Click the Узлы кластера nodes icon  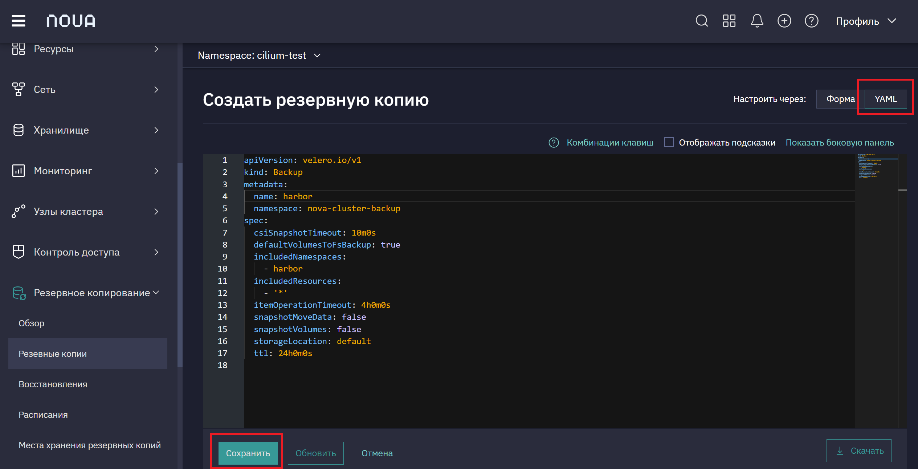[19, 211]
